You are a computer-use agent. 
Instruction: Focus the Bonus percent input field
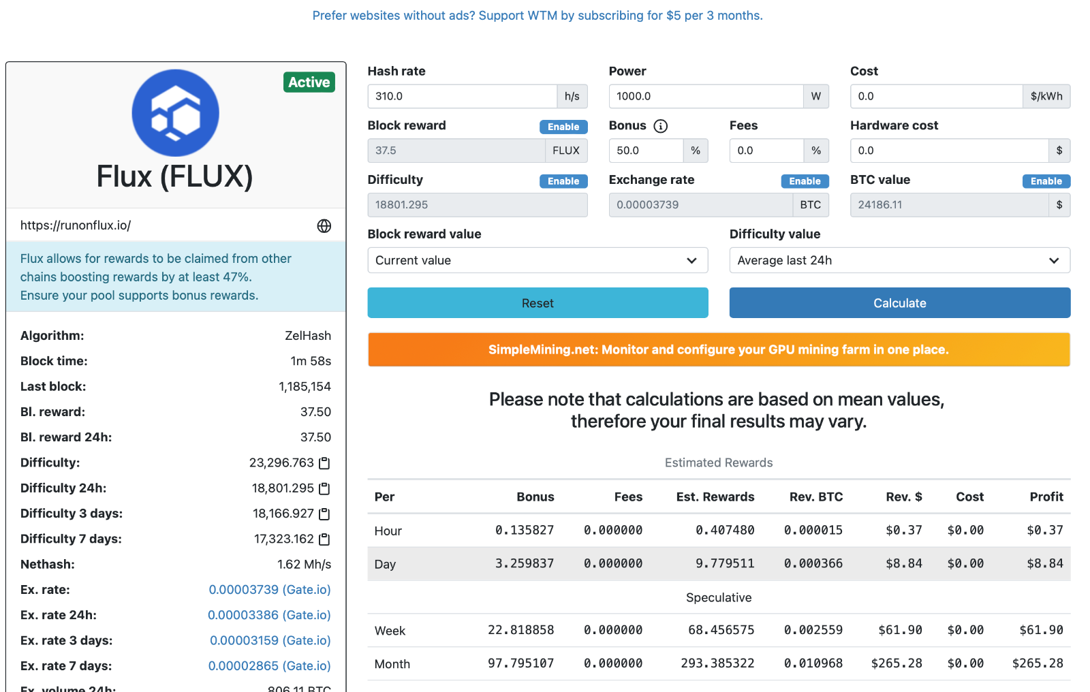(x=646, y=151)
